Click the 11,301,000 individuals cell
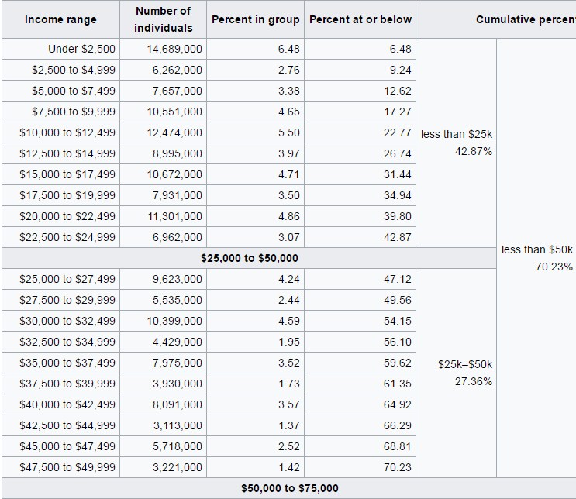The height and width of the screenshot is (499, 576). [x=174, y=216]
